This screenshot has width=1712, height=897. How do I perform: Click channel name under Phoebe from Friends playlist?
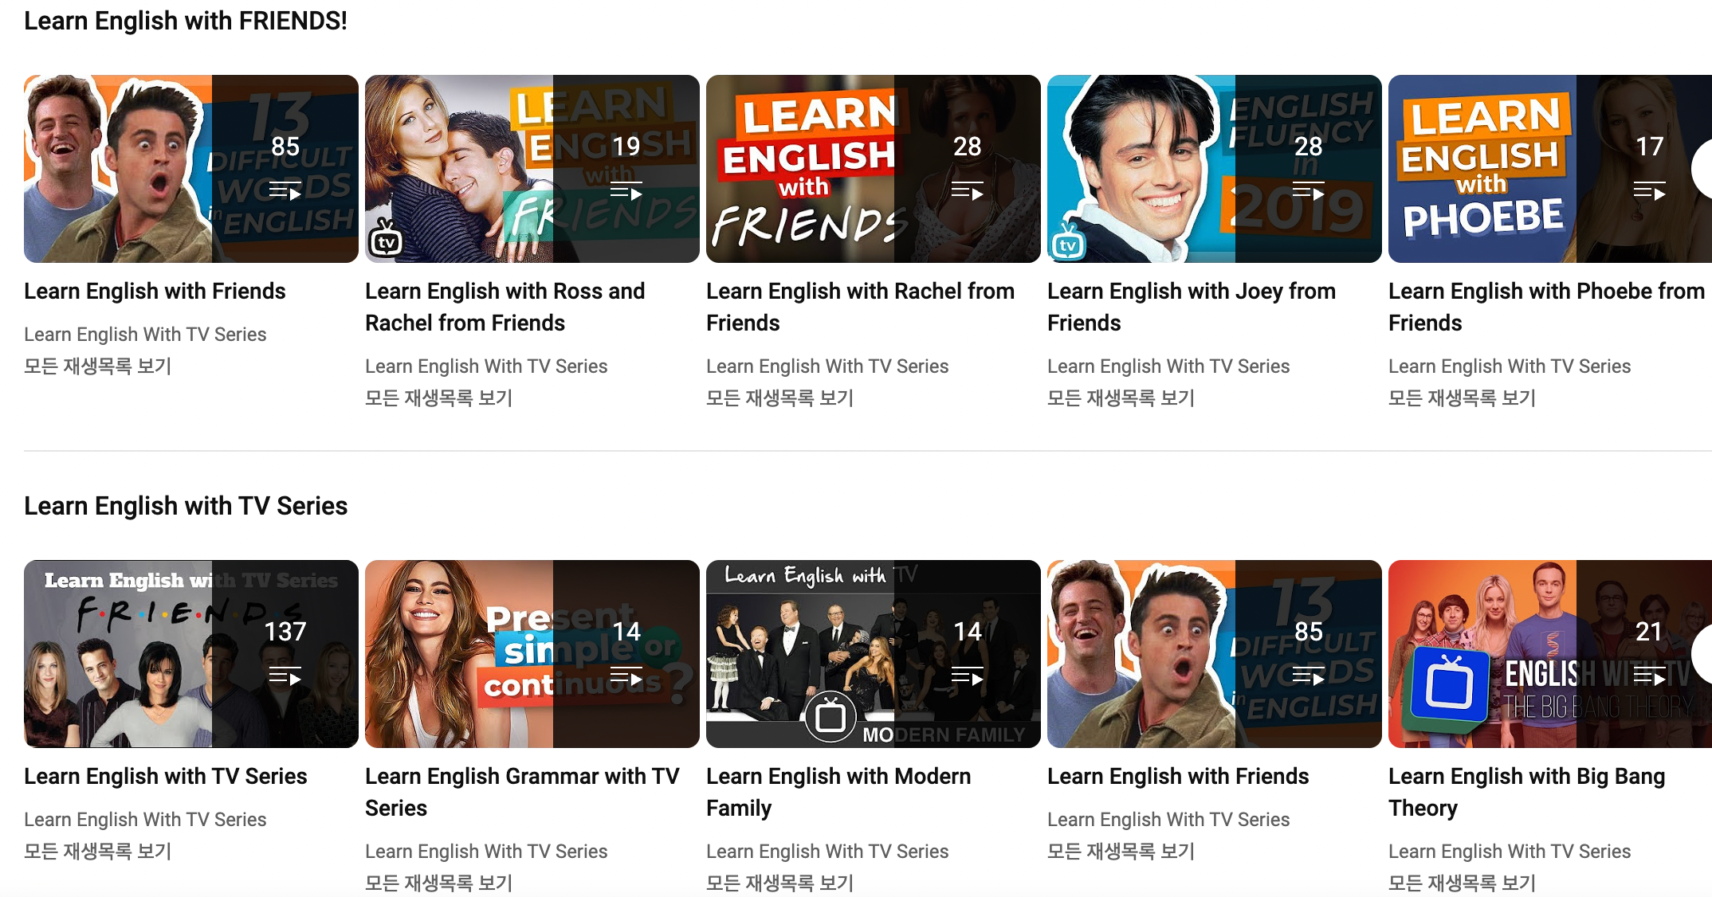pos(1509,366)
